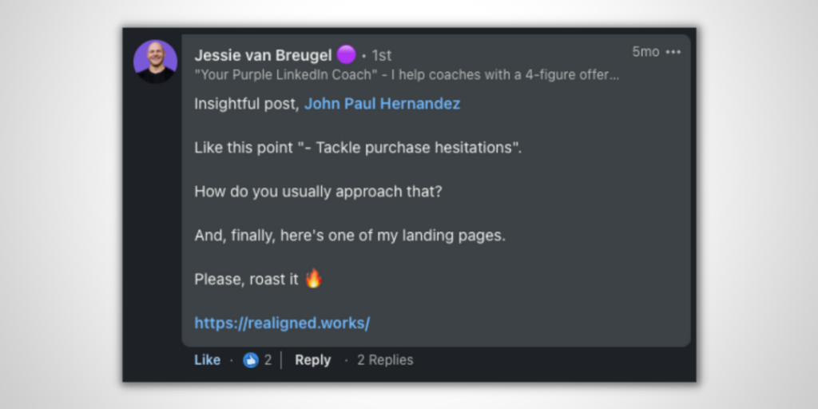This screenshot has height=409, width=818.
Task: Select the "Your Purple LinkedIn Coach" headline
Action: [407, 75]
